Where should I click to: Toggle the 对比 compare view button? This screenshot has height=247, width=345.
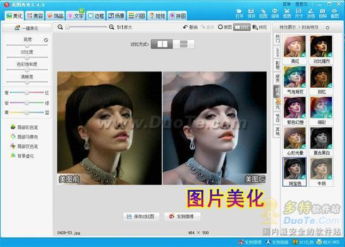(242, 27)
